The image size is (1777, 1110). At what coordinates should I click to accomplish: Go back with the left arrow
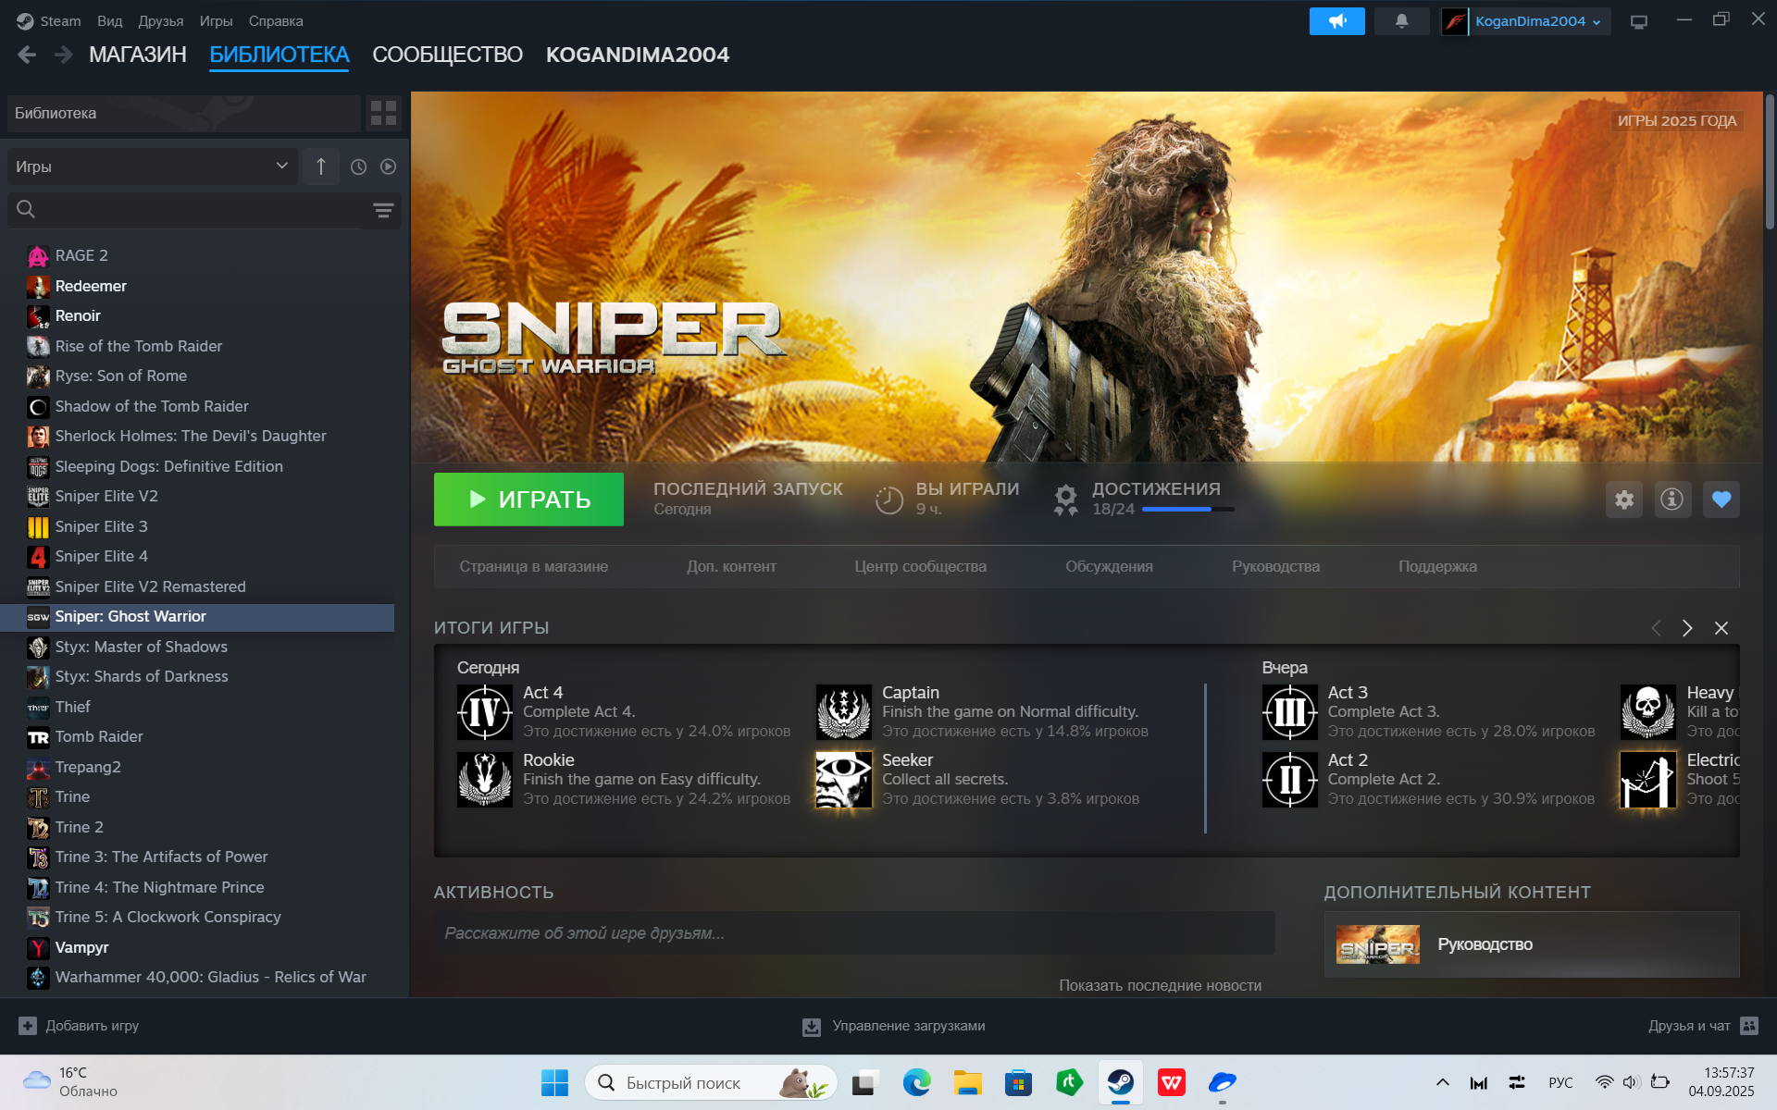coord(27,55)
